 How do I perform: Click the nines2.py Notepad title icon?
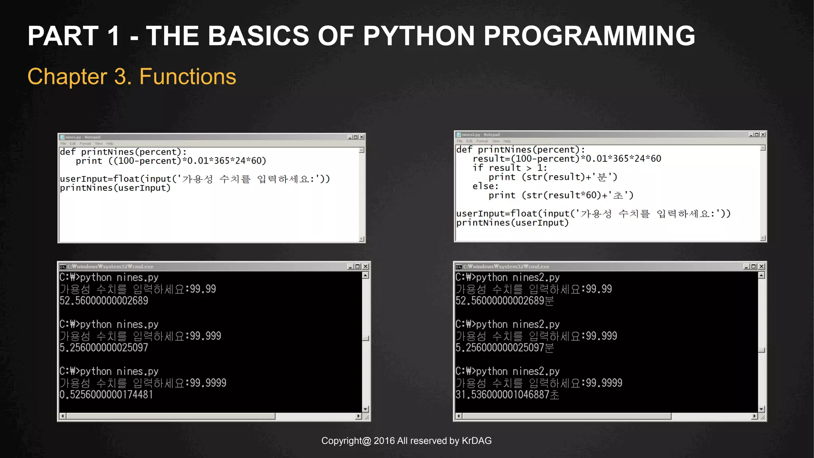(459, 135)
